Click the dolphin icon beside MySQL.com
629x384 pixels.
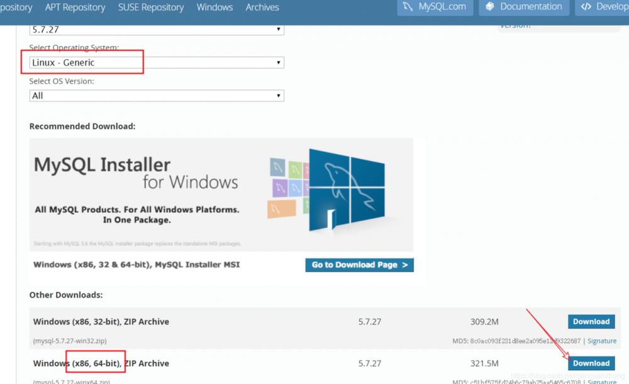(x=408, y=6)
